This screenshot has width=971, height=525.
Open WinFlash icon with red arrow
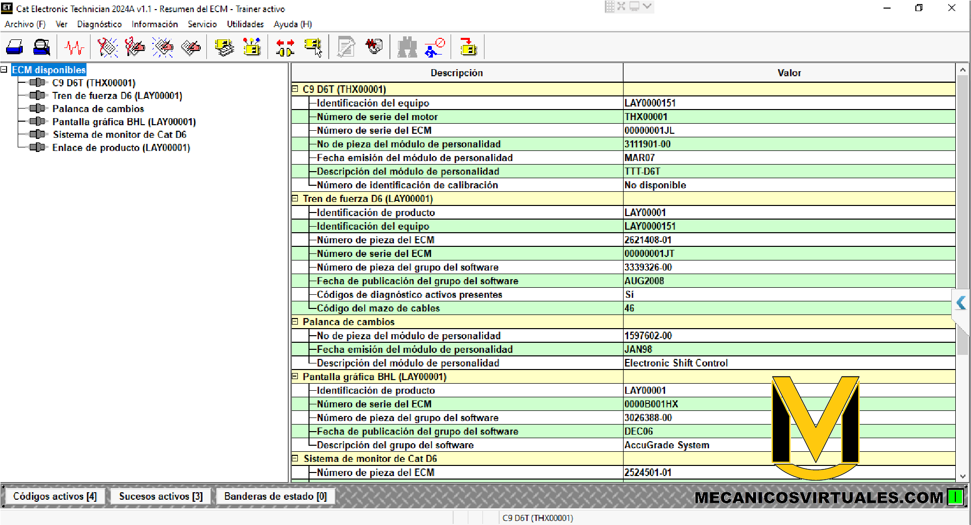468,47
